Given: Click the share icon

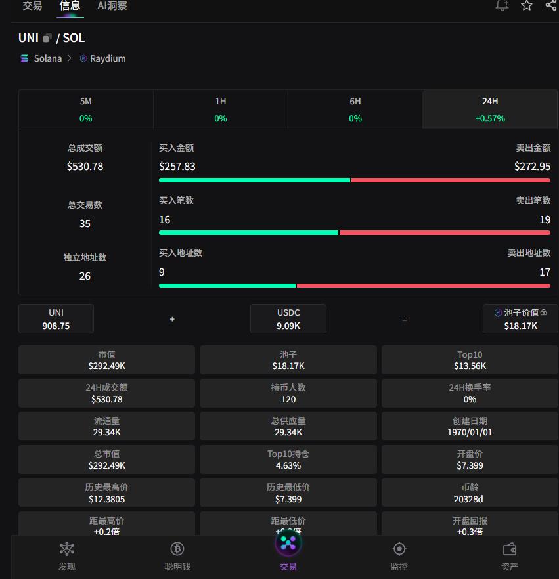Looking at the screenshot, I should tap(551, 5).
